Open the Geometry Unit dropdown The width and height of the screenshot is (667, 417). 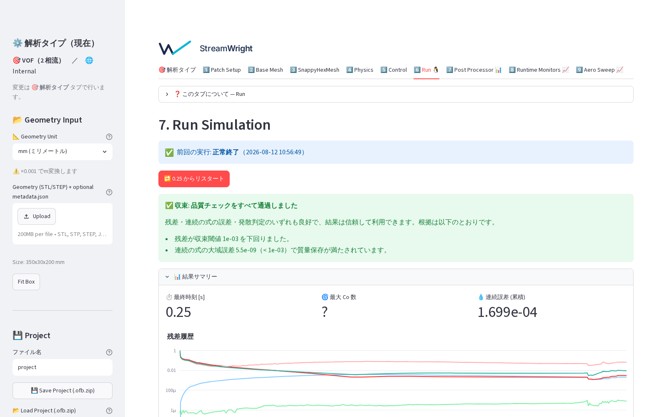pos(63,152)
